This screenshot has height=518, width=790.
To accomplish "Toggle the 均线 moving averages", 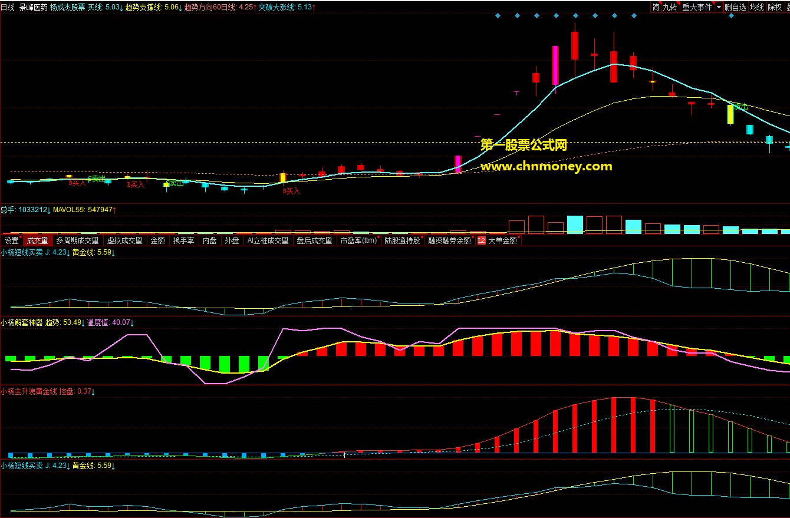I will (756, 7).
